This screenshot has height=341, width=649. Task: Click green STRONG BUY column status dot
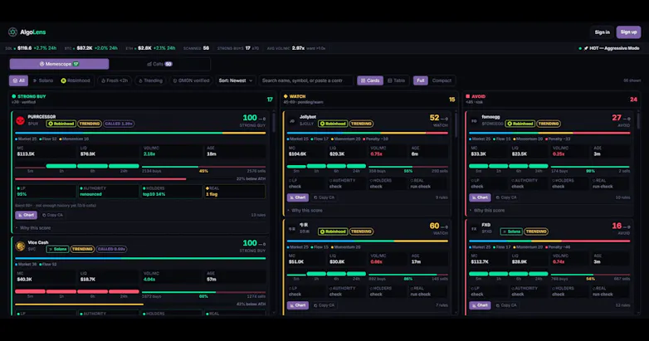[x=13, y=96]
